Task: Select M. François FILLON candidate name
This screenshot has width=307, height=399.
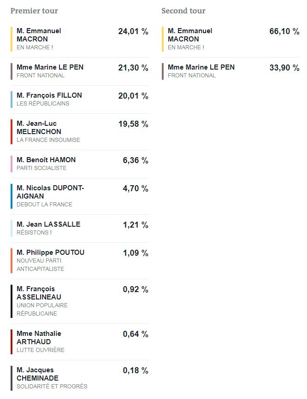Action: tap(49, 95)
